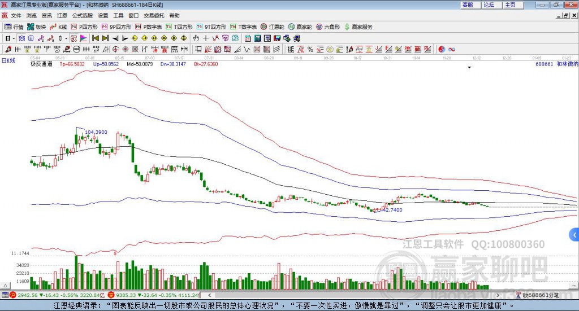Open the 行情 quotes view

coord(14,27)
